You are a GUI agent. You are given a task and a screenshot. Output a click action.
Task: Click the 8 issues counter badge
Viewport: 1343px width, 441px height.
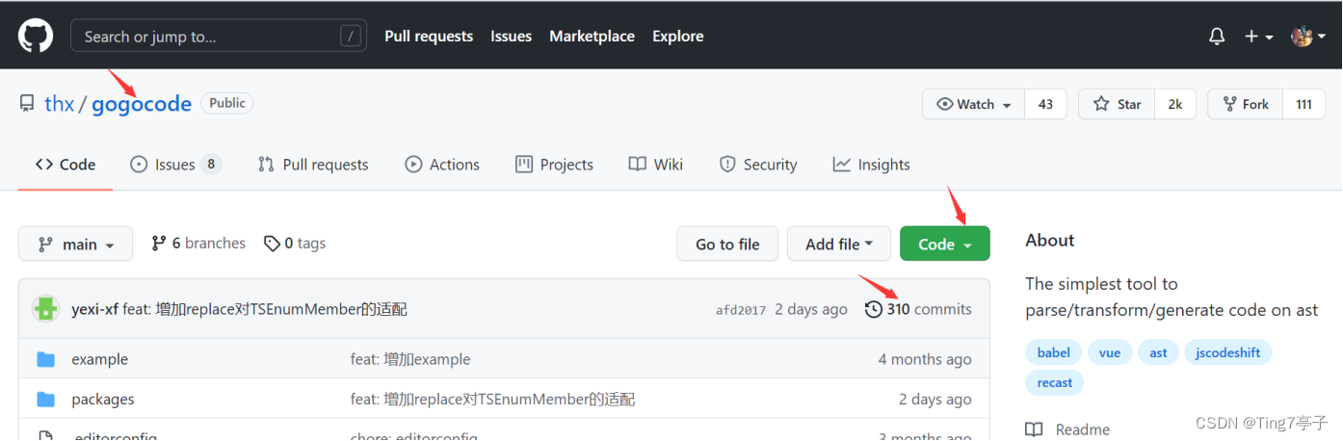click(211, 165)
